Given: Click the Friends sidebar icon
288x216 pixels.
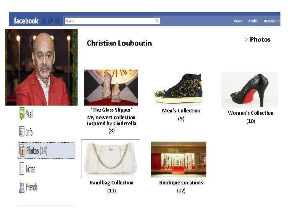Looking at the screenshot, I should (x=22, y=187).
